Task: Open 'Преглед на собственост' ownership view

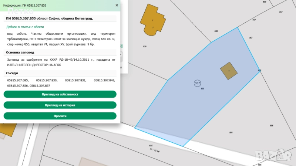Action: click(60, 94)
